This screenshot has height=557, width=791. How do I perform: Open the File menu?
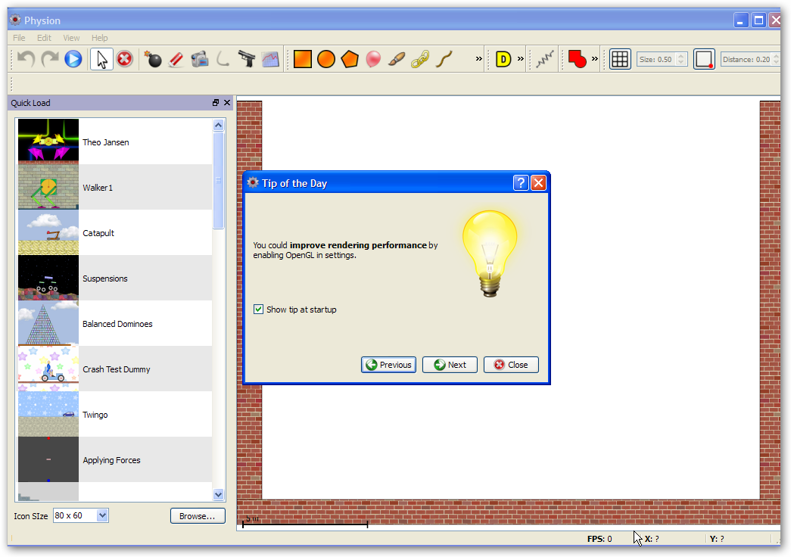(x=19, y=38)
